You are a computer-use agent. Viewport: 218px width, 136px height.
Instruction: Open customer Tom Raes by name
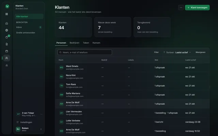tap(71, 84)
